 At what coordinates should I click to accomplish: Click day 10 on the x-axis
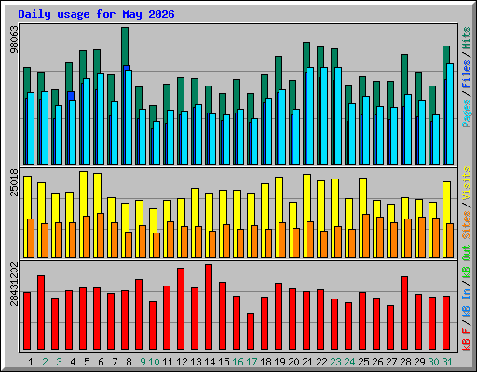(x=154, y=362)
